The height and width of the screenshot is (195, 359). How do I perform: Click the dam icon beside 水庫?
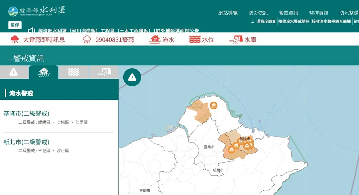pos(236,40)
